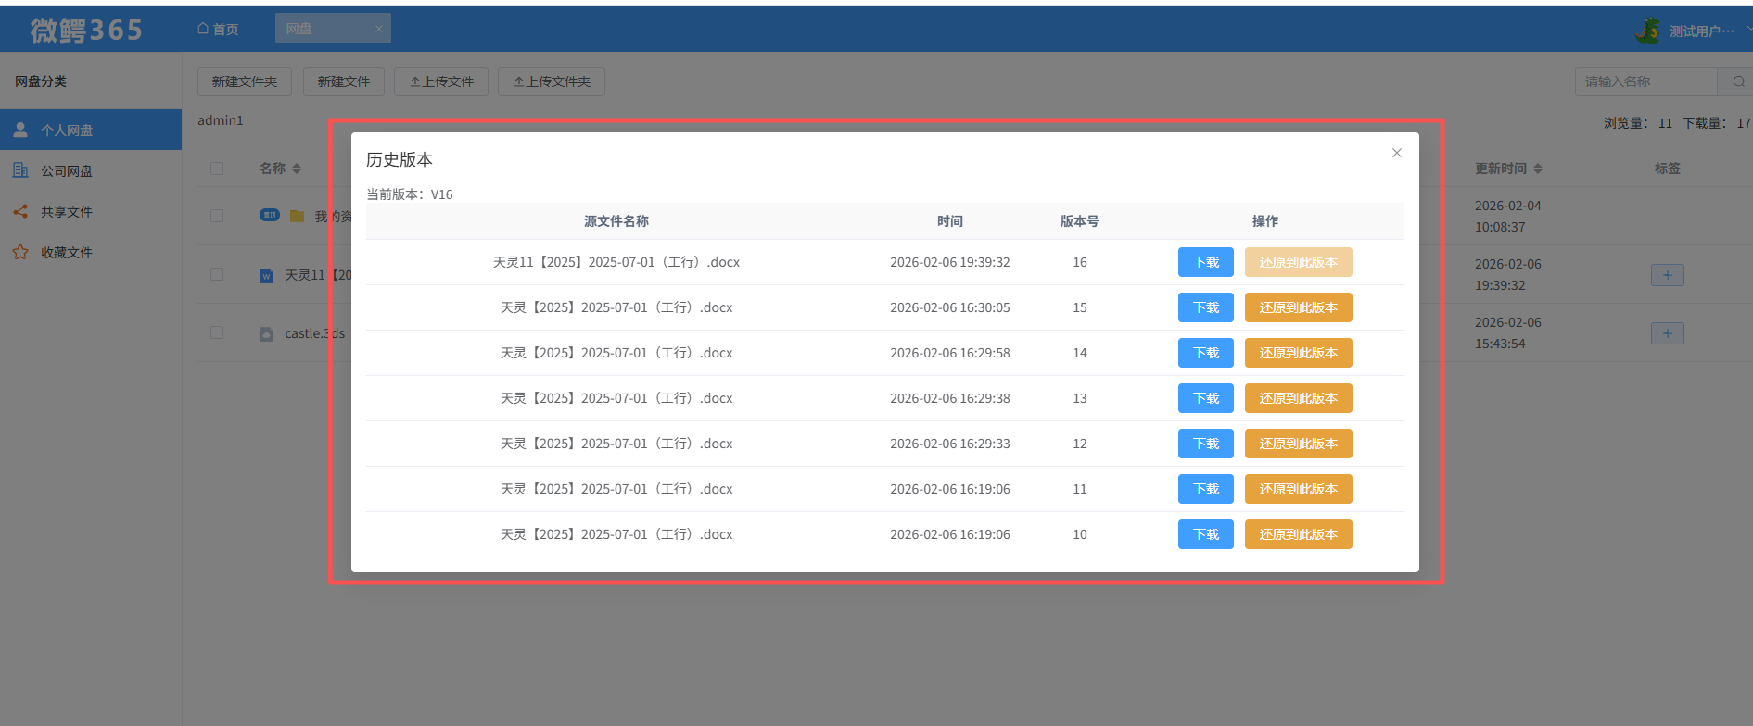Click the 版本号 column header
Screen dimensions: 1753x726
pos(1079,221)
